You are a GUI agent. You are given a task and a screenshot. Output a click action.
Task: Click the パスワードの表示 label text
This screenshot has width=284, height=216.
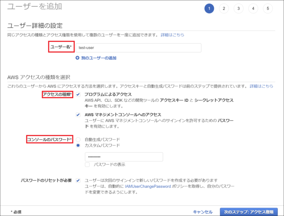(109, 165)
